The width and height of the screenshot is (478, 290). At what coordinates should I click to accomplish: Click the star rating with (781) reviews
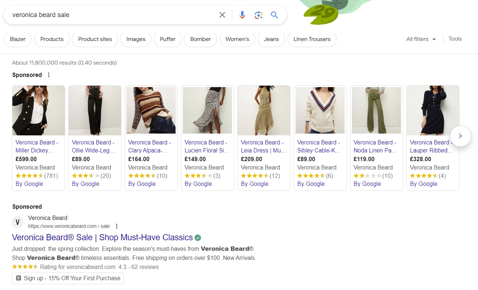click(37, 176)
